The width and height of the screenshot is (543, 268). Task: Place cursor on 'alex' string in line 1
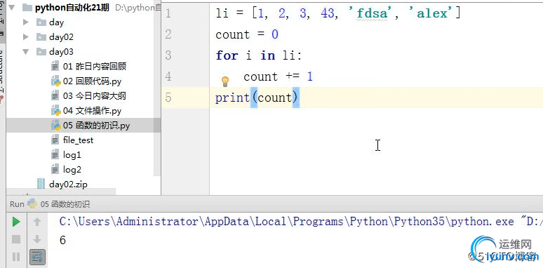(x=431, y=13)
